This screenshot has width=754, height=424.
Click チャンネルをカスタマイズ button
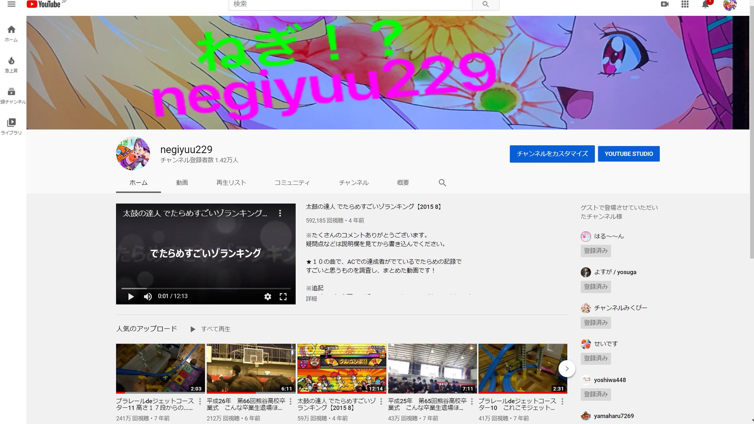pos(552,154)
